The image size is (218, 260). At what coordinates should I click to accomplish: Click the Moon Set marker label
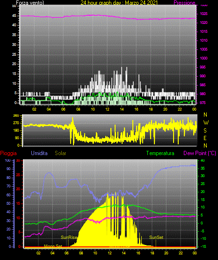coord(53,246)
